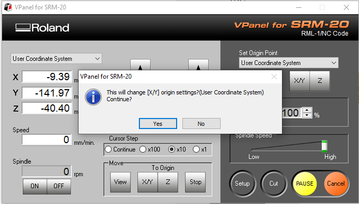
Task: Minimize the VPanel for SRM-20 window
Action: click(x=299, y=7)
